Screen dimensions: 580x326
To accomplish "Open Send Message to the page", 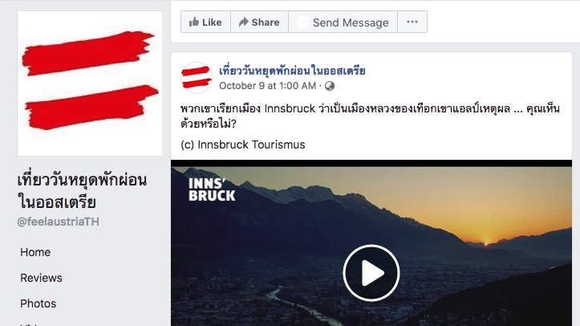I will click(343, 22).
